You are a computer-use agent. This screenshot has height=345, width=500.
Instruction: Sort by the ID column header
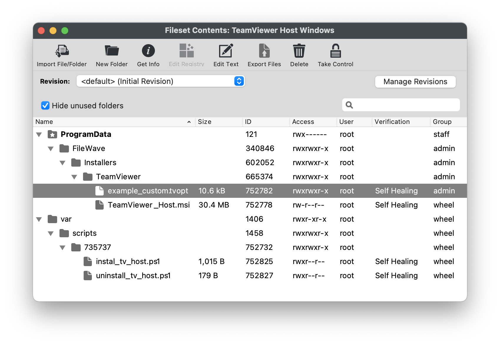(x=266, y=122)
